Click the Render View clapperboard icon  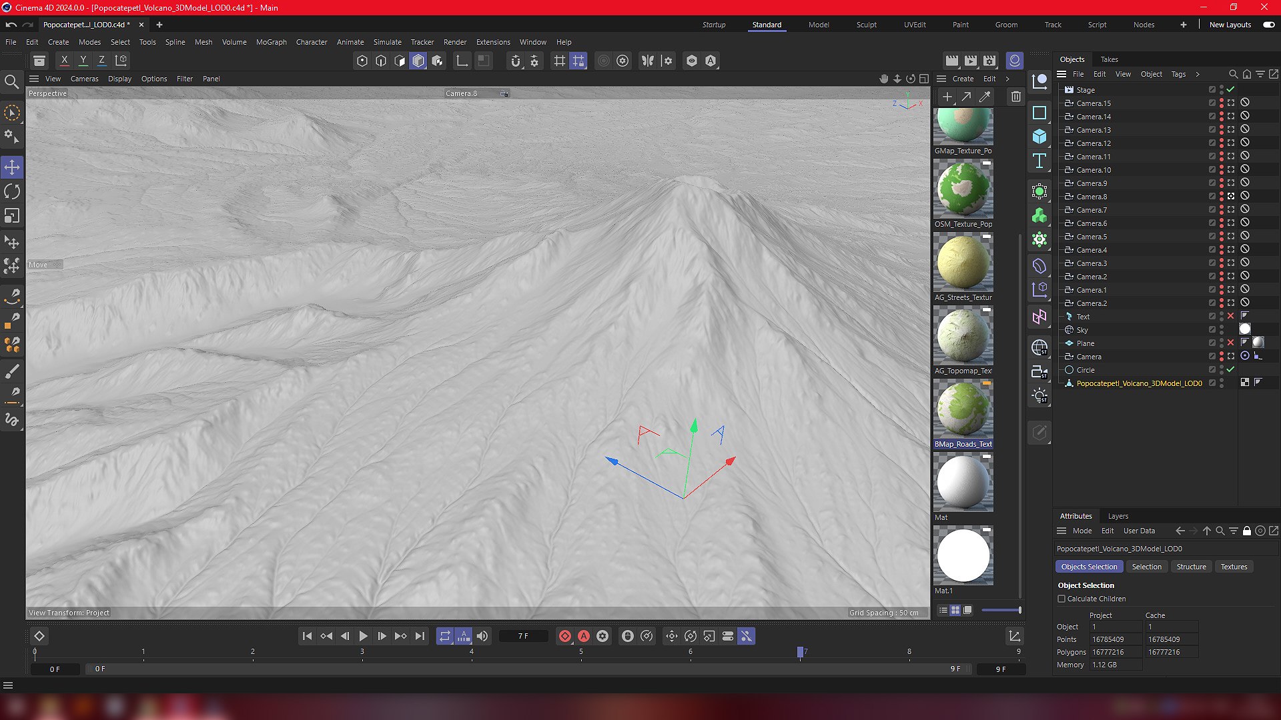[x=952, y=60]
